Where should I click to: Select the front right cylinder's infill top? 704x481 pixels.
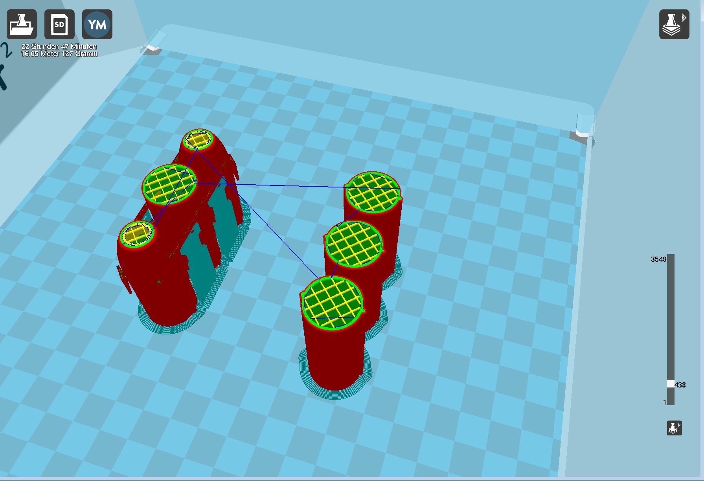pyautogui.click(x=333, y=302)
